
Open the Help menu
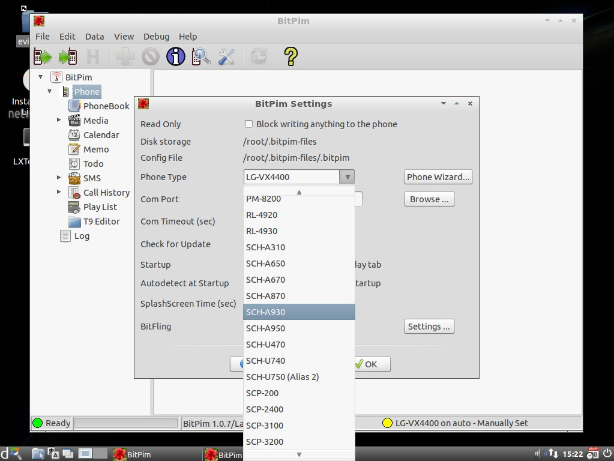pos(188,37)
